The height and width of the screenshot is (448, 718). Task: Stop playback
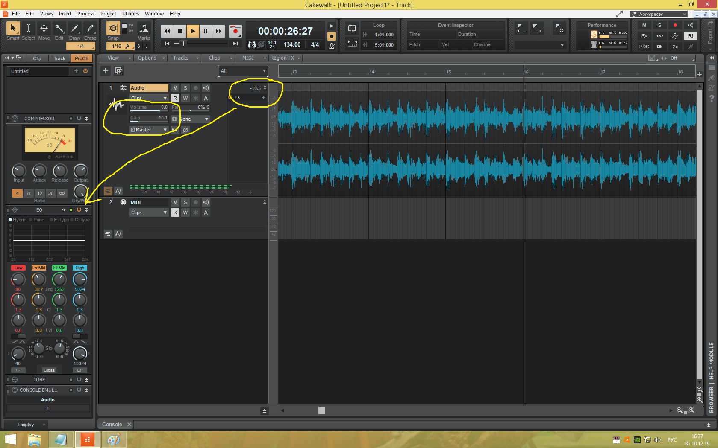click(x=180, y=31)
